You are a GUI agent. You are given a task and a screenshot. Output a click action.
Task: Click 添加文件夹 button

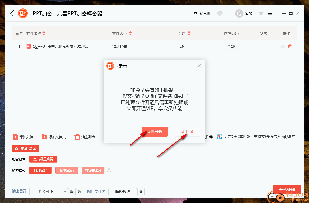[x=53, y=137]
